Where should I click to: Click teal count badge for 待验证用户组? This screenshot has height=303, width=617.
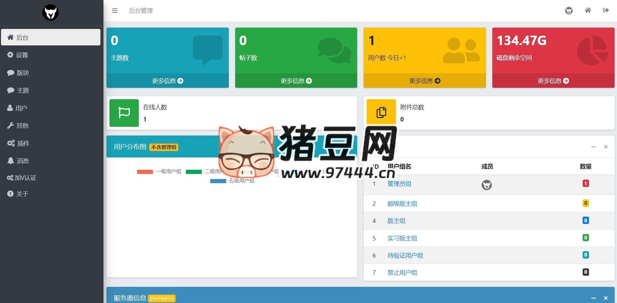(x=586, y=255)
